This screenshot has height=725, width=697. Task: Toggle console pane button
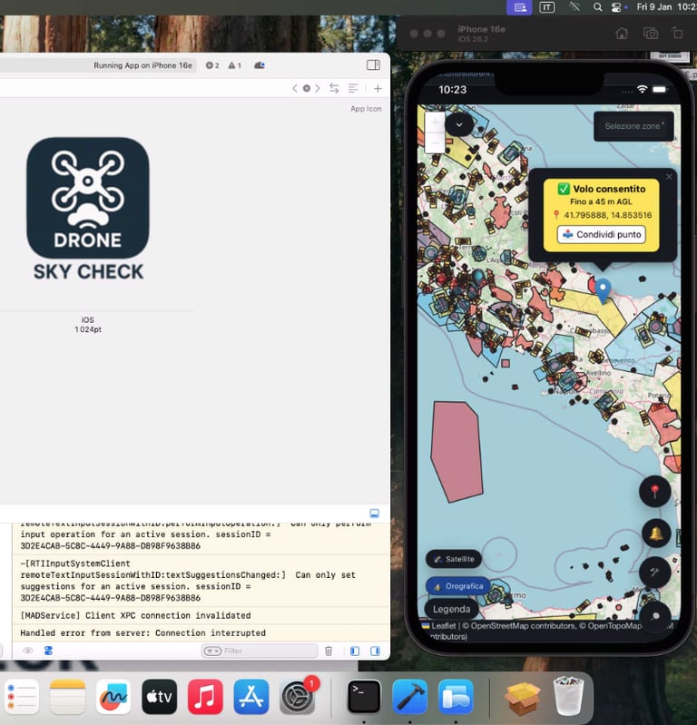pos(375,651)
